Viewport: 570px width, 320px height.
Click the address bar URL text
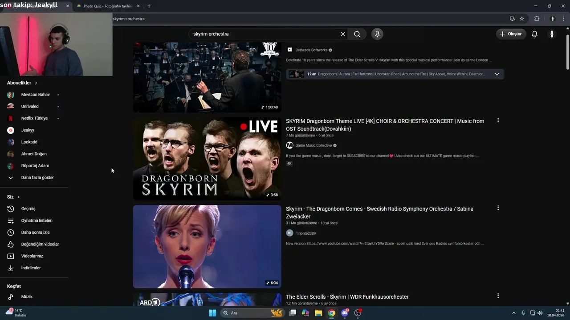[129, 19]
